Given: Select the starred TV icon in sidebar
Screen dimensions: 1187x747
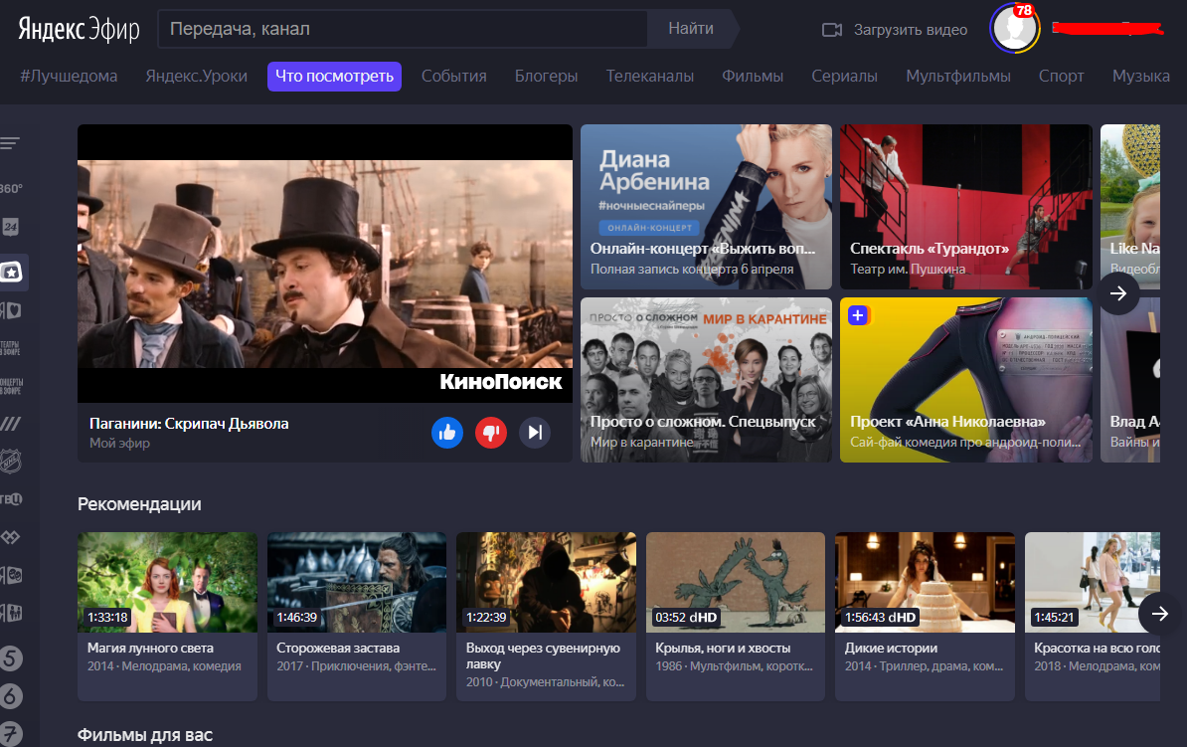Looking at the screenshot, I should (11, 272).
